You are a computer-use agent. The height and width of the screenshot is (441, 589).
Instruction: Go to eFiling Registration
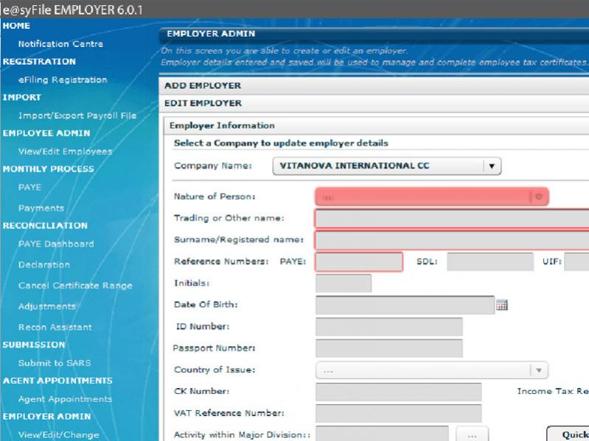click(x=63, y=80)
